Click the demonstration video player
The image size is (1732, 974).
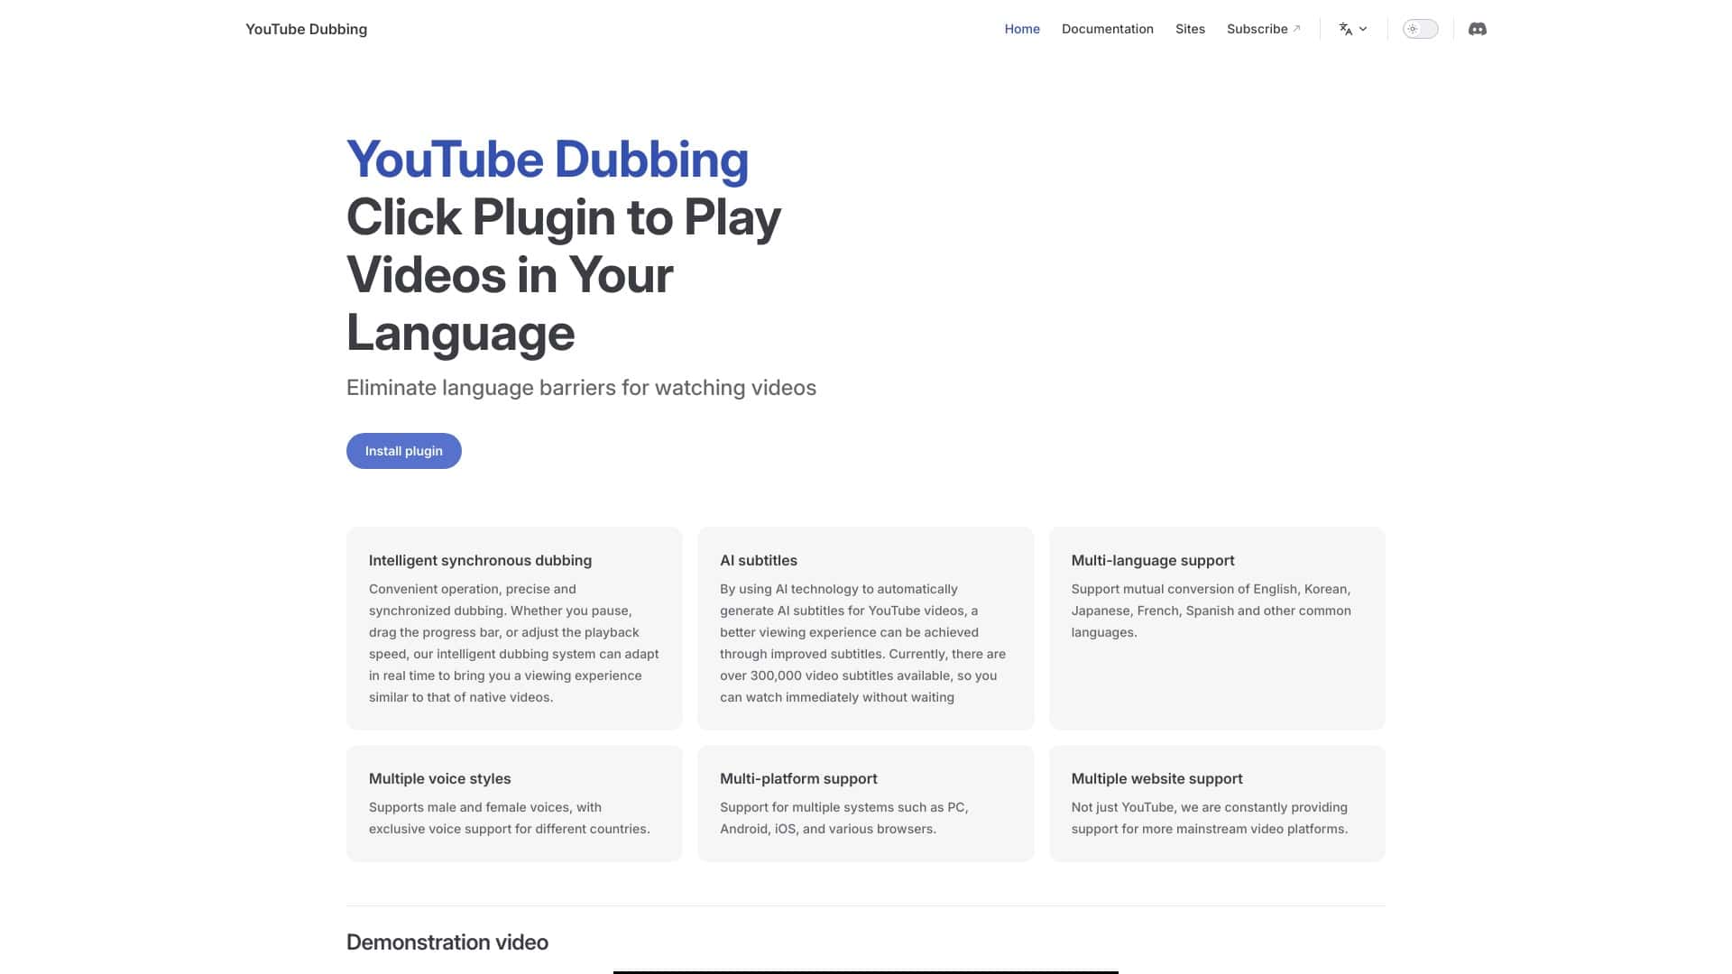point(865,972)
